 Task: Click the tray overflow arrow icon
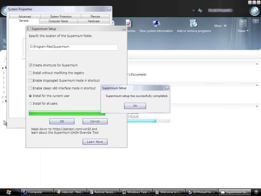click(x=256, y=192)
